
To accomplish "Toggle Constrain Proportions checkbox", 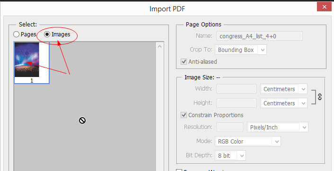I will [184, 115].
